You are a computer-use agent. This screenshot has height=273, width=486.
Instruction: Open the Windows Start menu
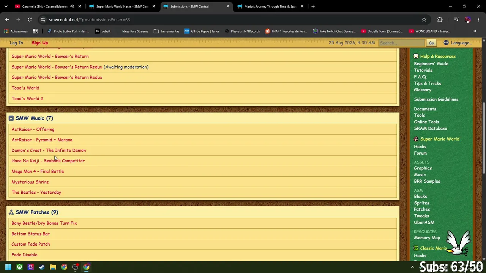tap(8, 267)
